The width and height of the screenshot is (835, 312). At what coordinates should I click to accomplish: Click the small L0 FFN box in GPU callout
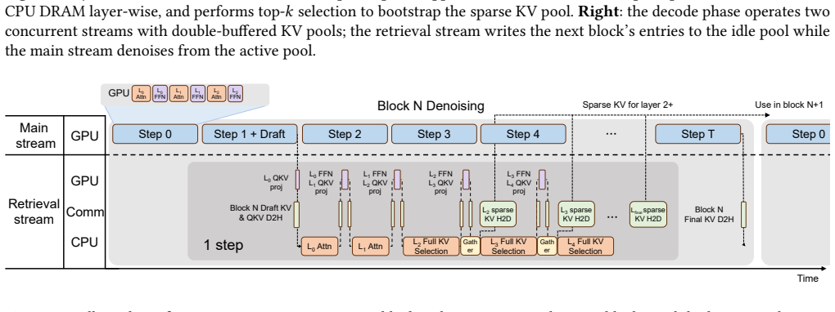160,94
